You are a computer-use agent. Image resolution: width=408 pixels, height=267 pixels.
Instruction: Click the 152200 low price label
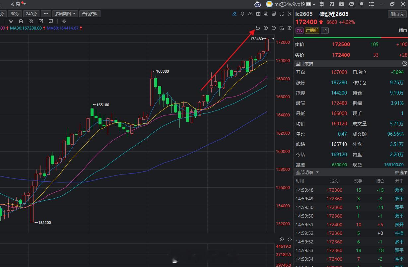45,223
